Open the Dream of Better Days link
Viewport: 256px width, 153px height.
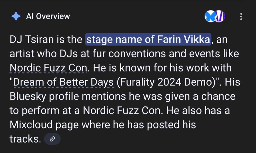click(x=63, y=82)
